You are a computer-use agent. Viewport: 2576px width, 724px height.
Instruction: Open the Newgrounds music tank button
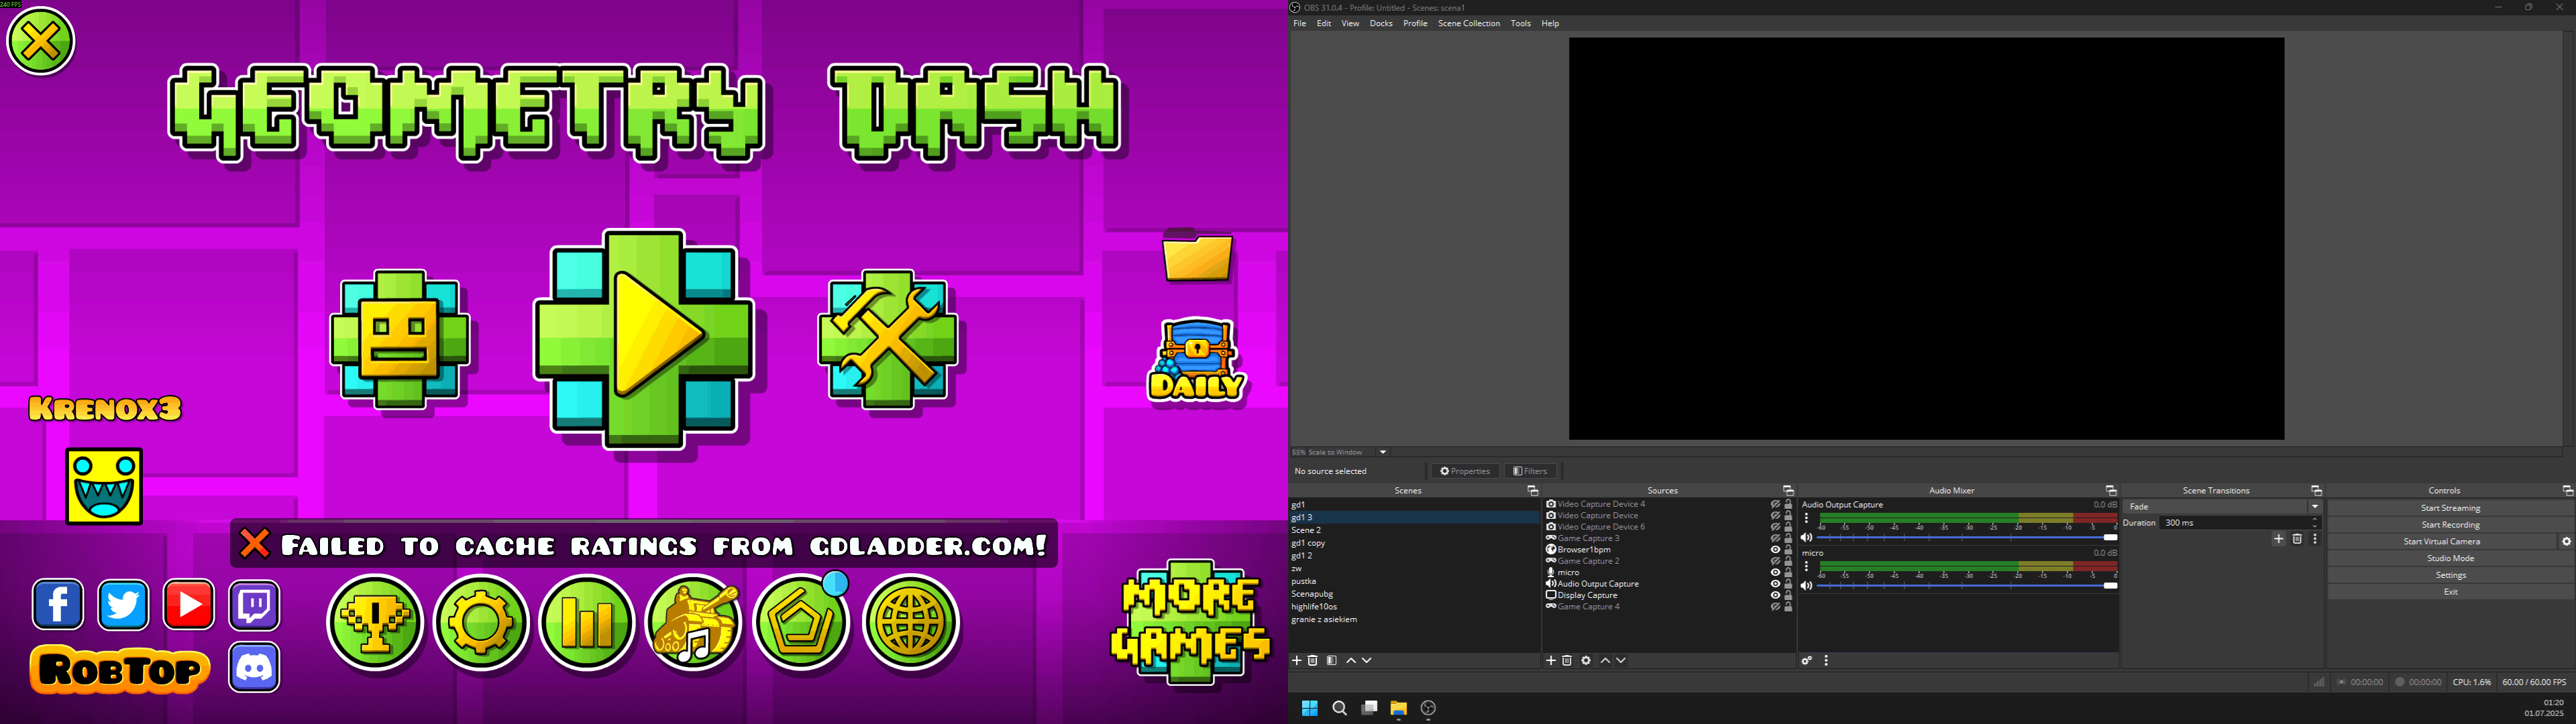click(694, 622)
